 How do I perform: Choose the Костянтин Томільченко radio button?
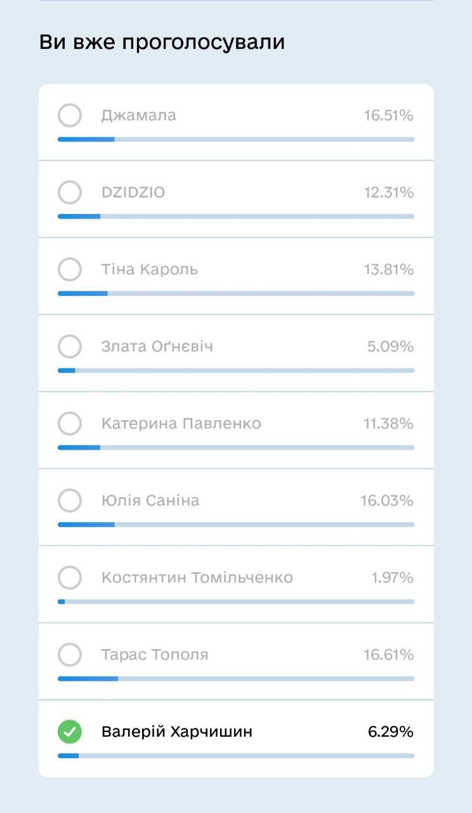point(70,577)
